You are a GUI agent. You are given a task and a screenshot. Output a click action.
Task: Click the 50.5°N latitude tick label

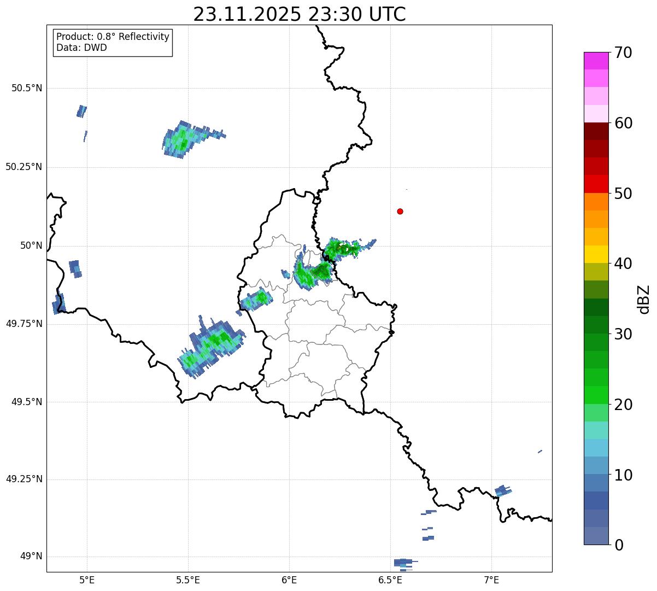pos(27,88)
